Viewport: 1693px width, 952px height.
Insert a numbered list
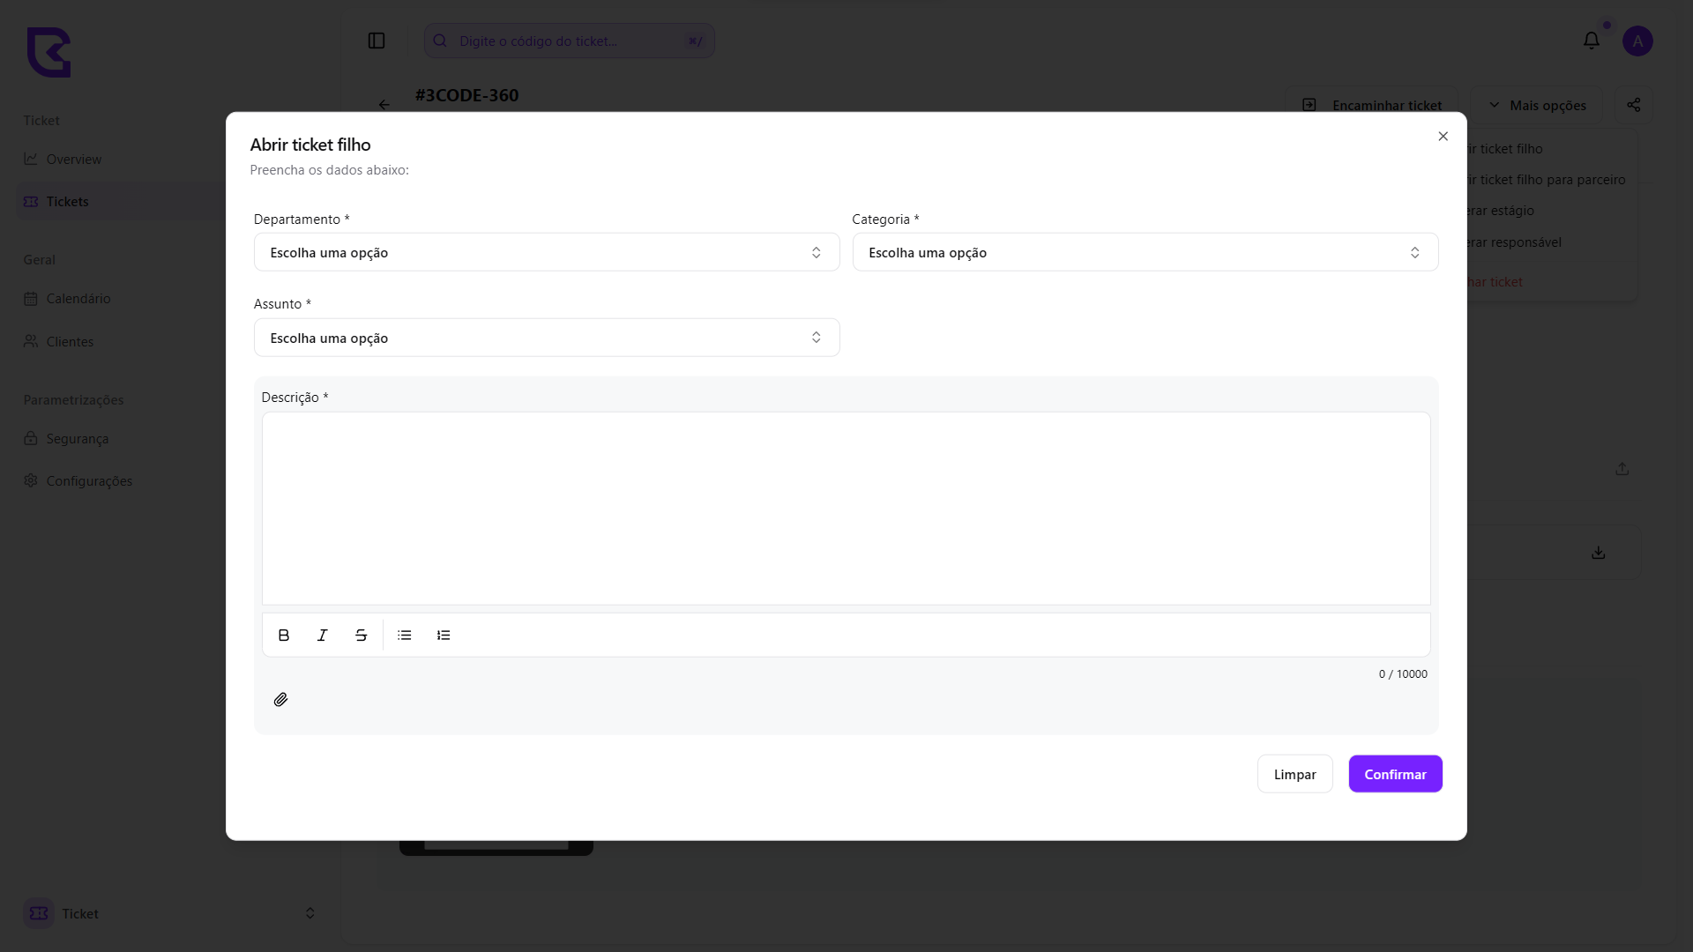coord(444,635)
